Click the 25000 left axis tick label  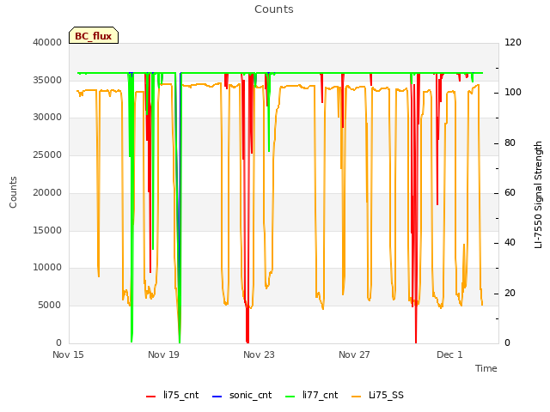(x=47, y=154)
